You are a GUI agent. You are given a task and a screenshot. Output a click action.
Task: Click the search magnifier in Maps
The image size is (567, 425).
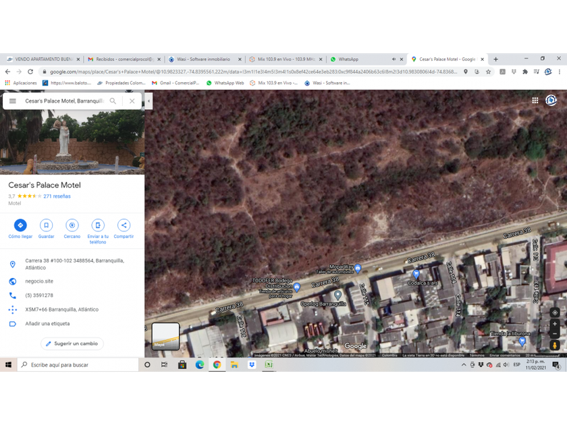[x=113, y=101]
